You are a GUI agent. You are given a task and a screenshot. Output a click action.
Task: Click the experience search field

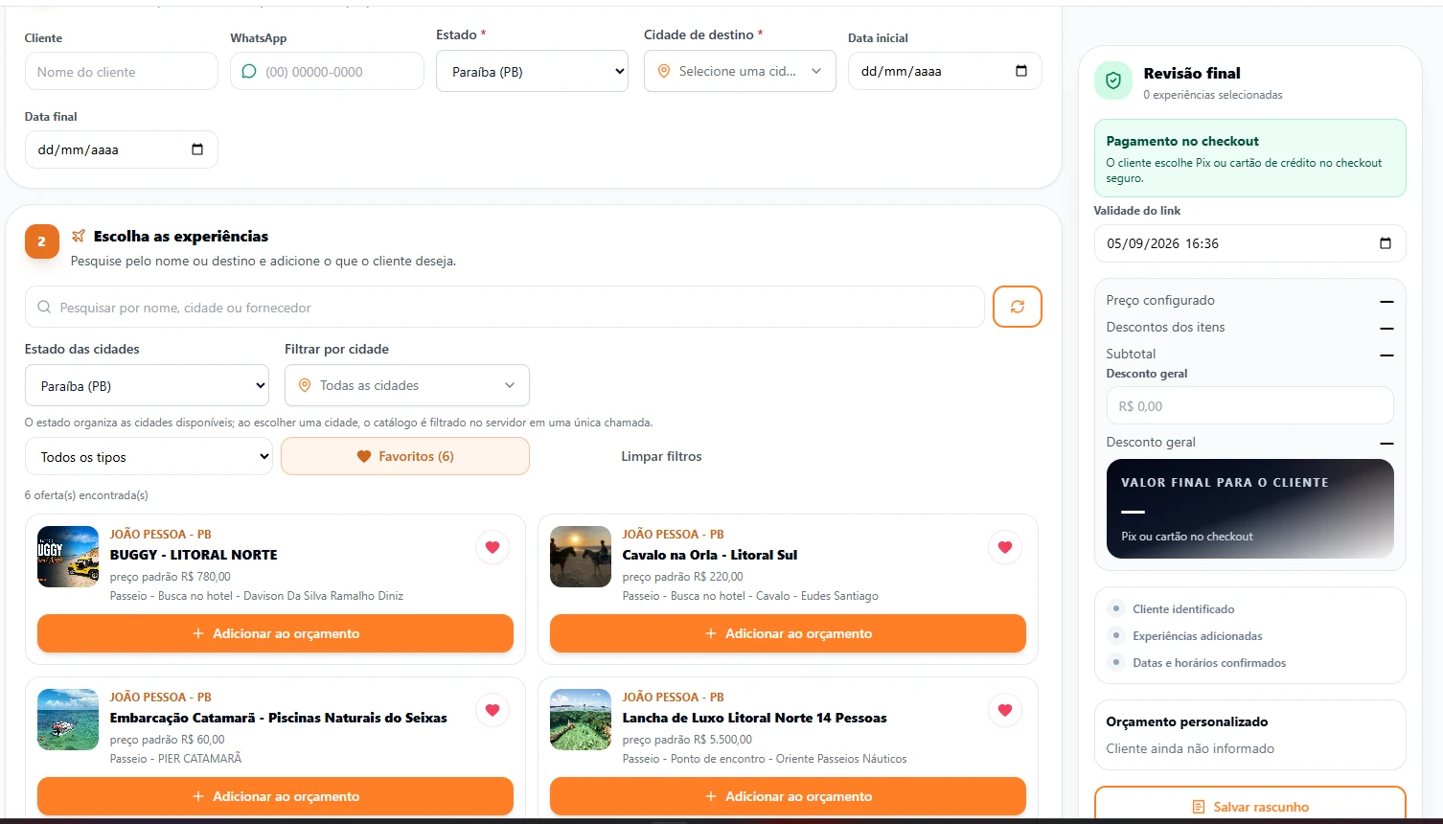(505, 308)
